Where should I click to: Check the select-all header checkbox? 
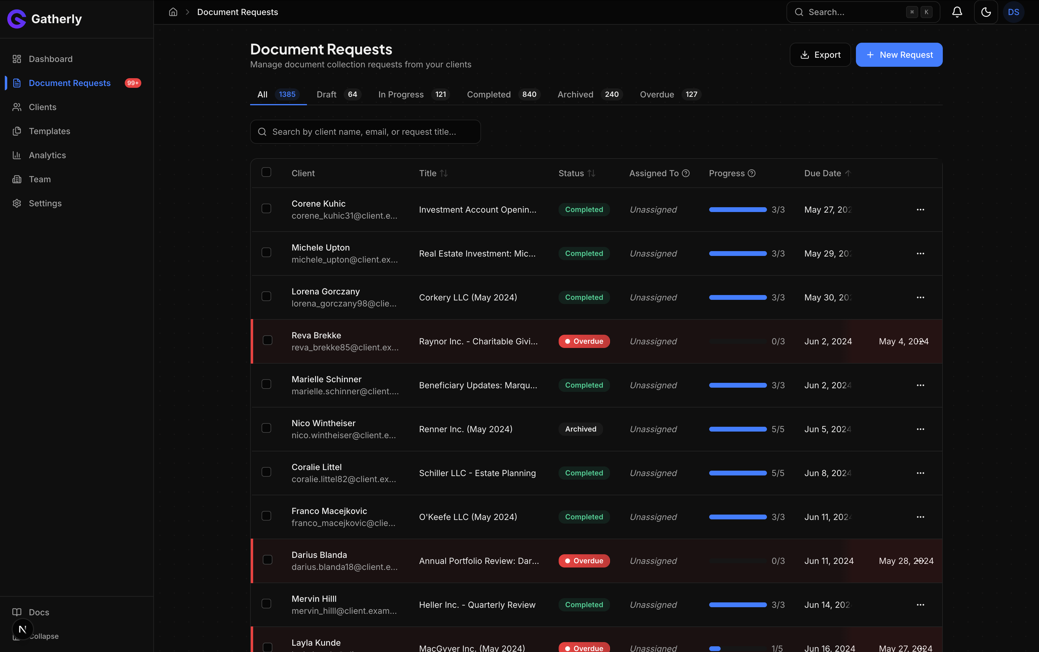click(x=266, y=173)
